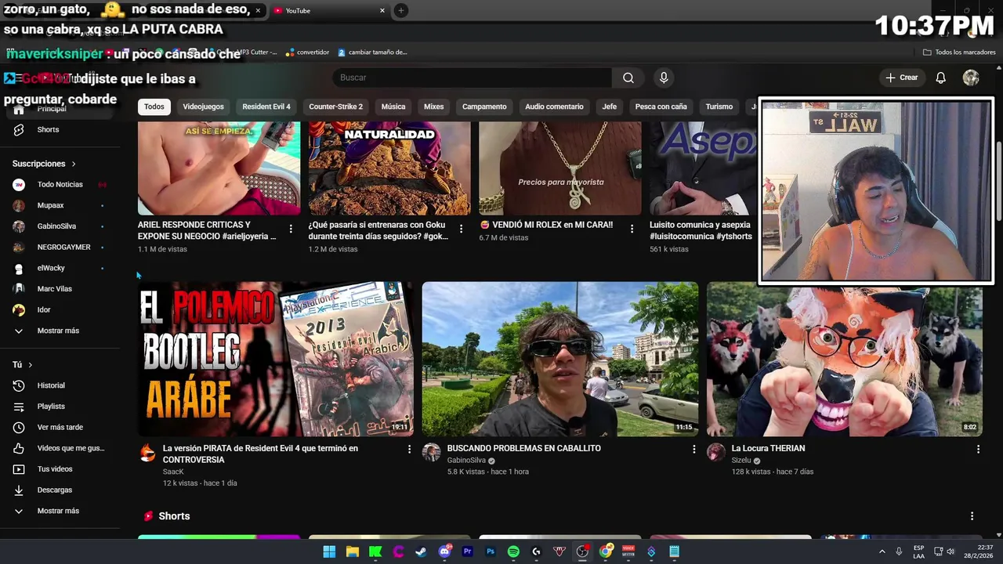Viewport: 1003px width, 564px height.
Task: Click the Buscar search field
Action: [473, 78]
